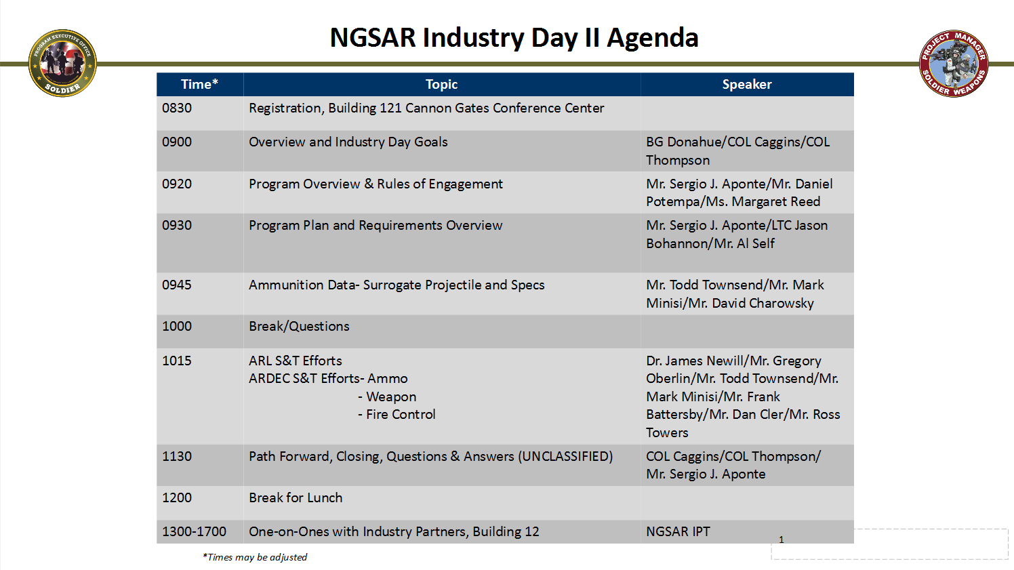This screenshot has width=1014, height=570.
Task: Click One-on-Ones with Industry Partners, Building 12
Action: coord(394,531)
